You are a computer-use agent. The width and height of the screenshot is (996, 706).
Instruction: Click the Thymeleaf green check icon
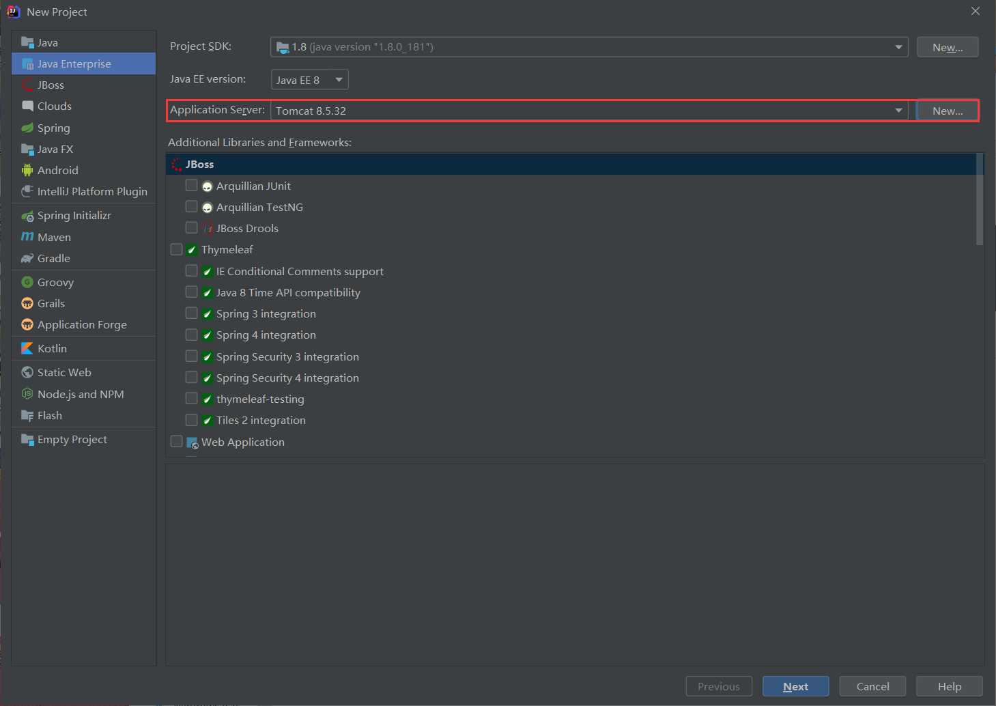click(192, 250)
